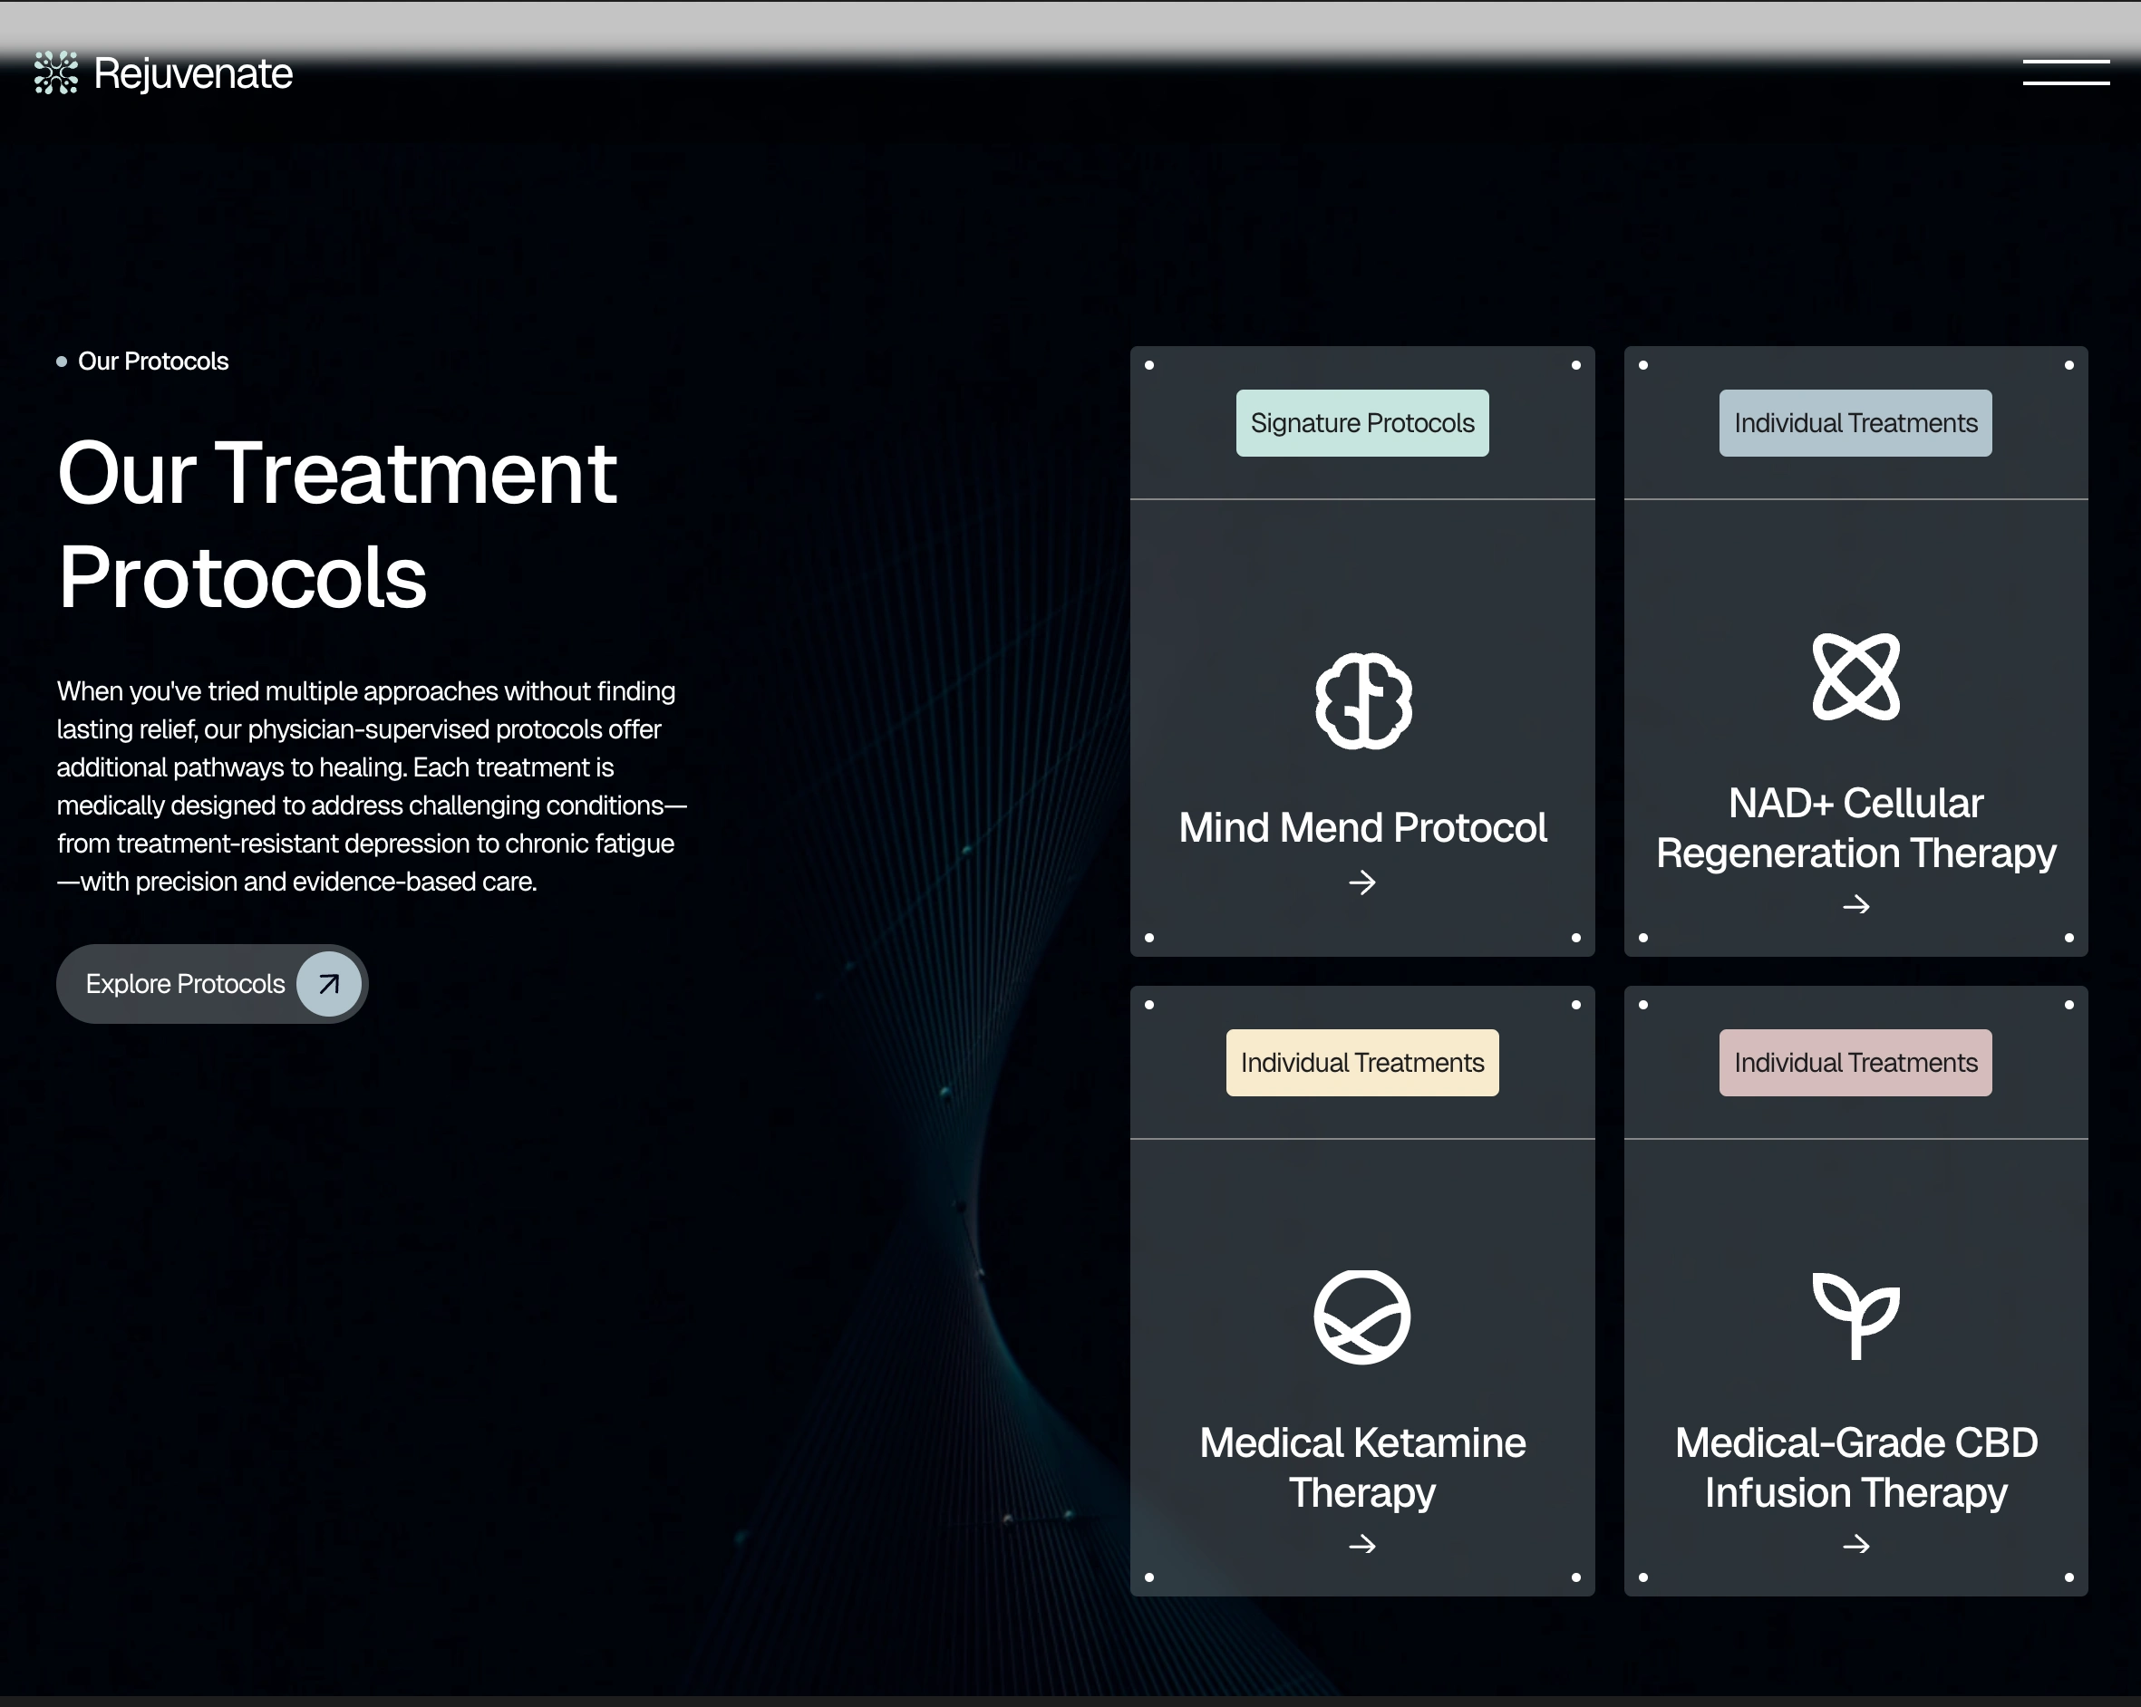
Task: Click the brain icon on Mind Mend card
Action: [1362, 700]
